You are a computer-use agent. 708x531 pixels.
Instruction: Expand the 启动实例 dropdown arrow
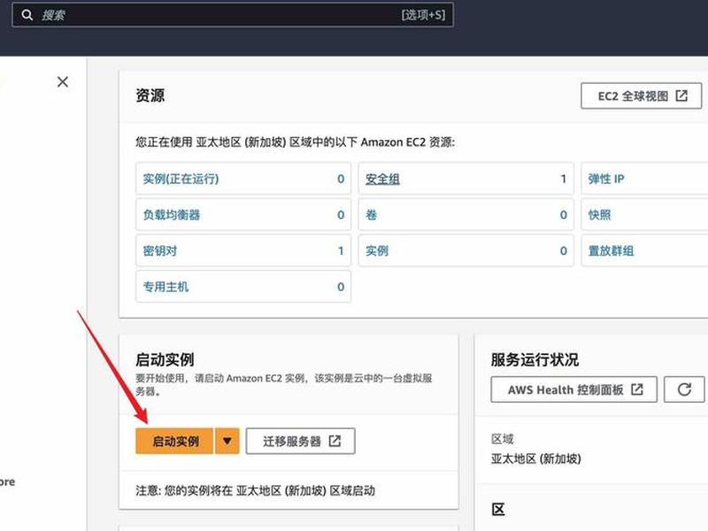[x=227, y=441]
